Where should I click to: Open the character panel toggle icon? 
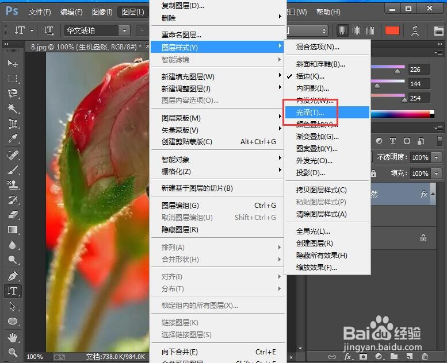coord(439,31)
